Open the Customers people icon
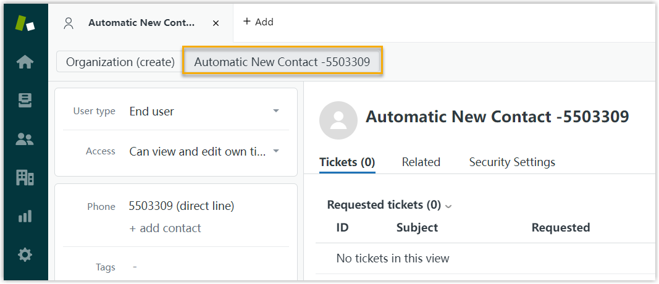 25,140
